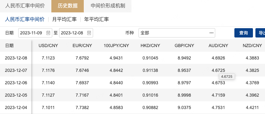Viewport: 265px width, 114px height.
Task: Expand the currency selector ellipsis icon
Action: click(212, 33)
